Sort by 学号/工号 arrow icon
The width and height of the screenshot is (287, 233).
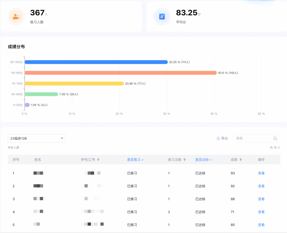tap(98, 160)
